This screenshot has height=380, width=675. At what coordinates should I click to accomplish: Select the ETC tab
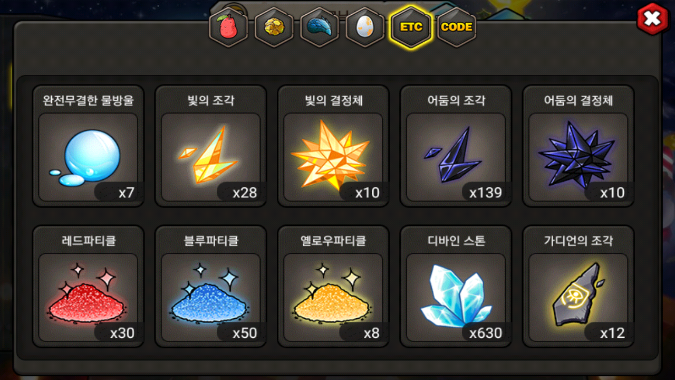[411, 27]
